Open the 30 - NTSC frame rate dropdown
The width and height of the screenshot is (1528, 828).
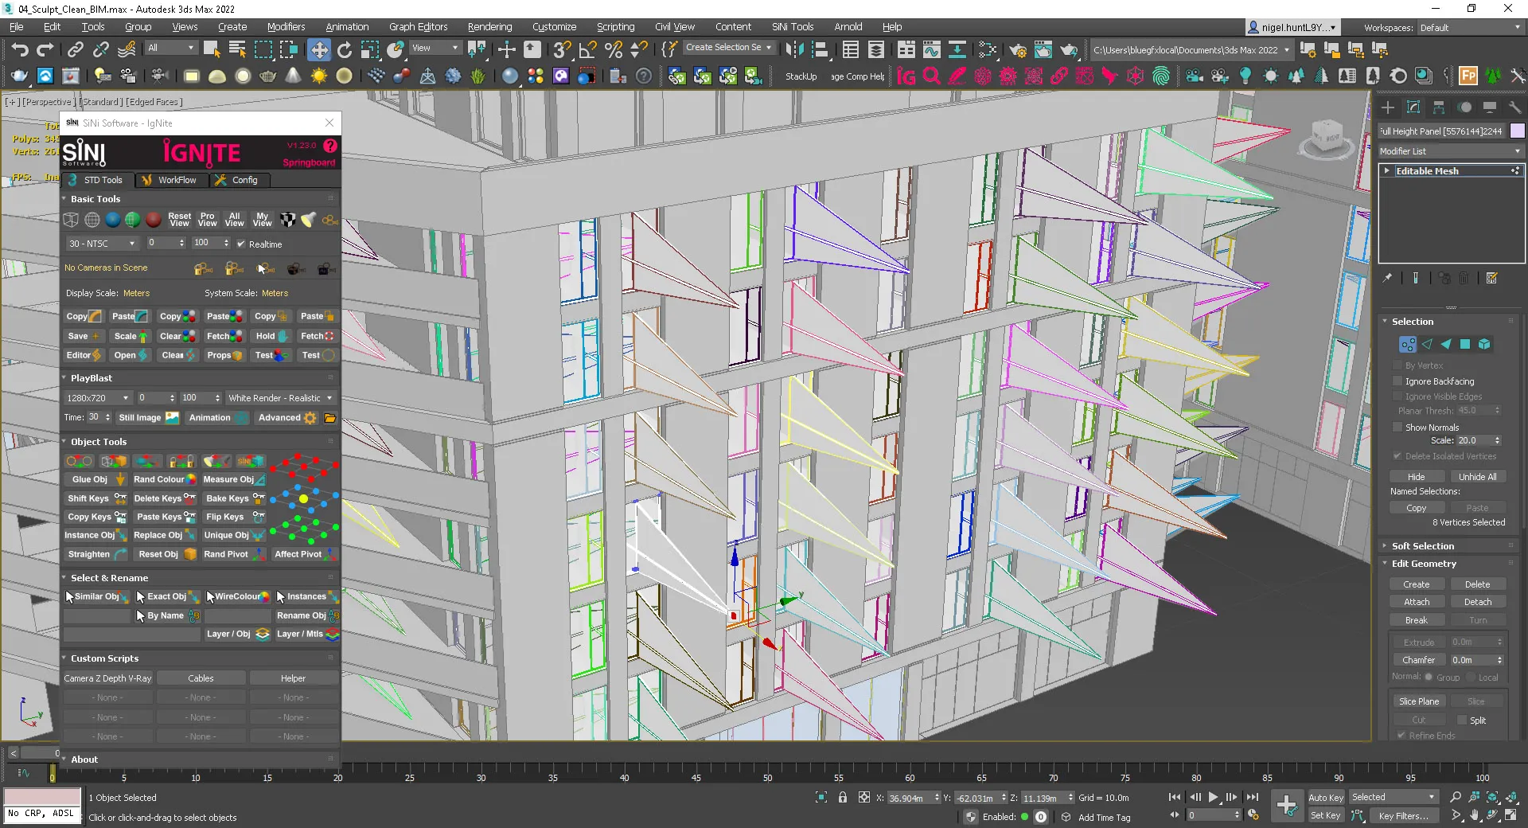[102, 244]
